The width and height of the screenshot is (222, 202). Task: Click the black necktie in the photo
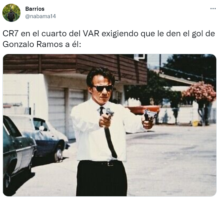(x=108, y=132)
